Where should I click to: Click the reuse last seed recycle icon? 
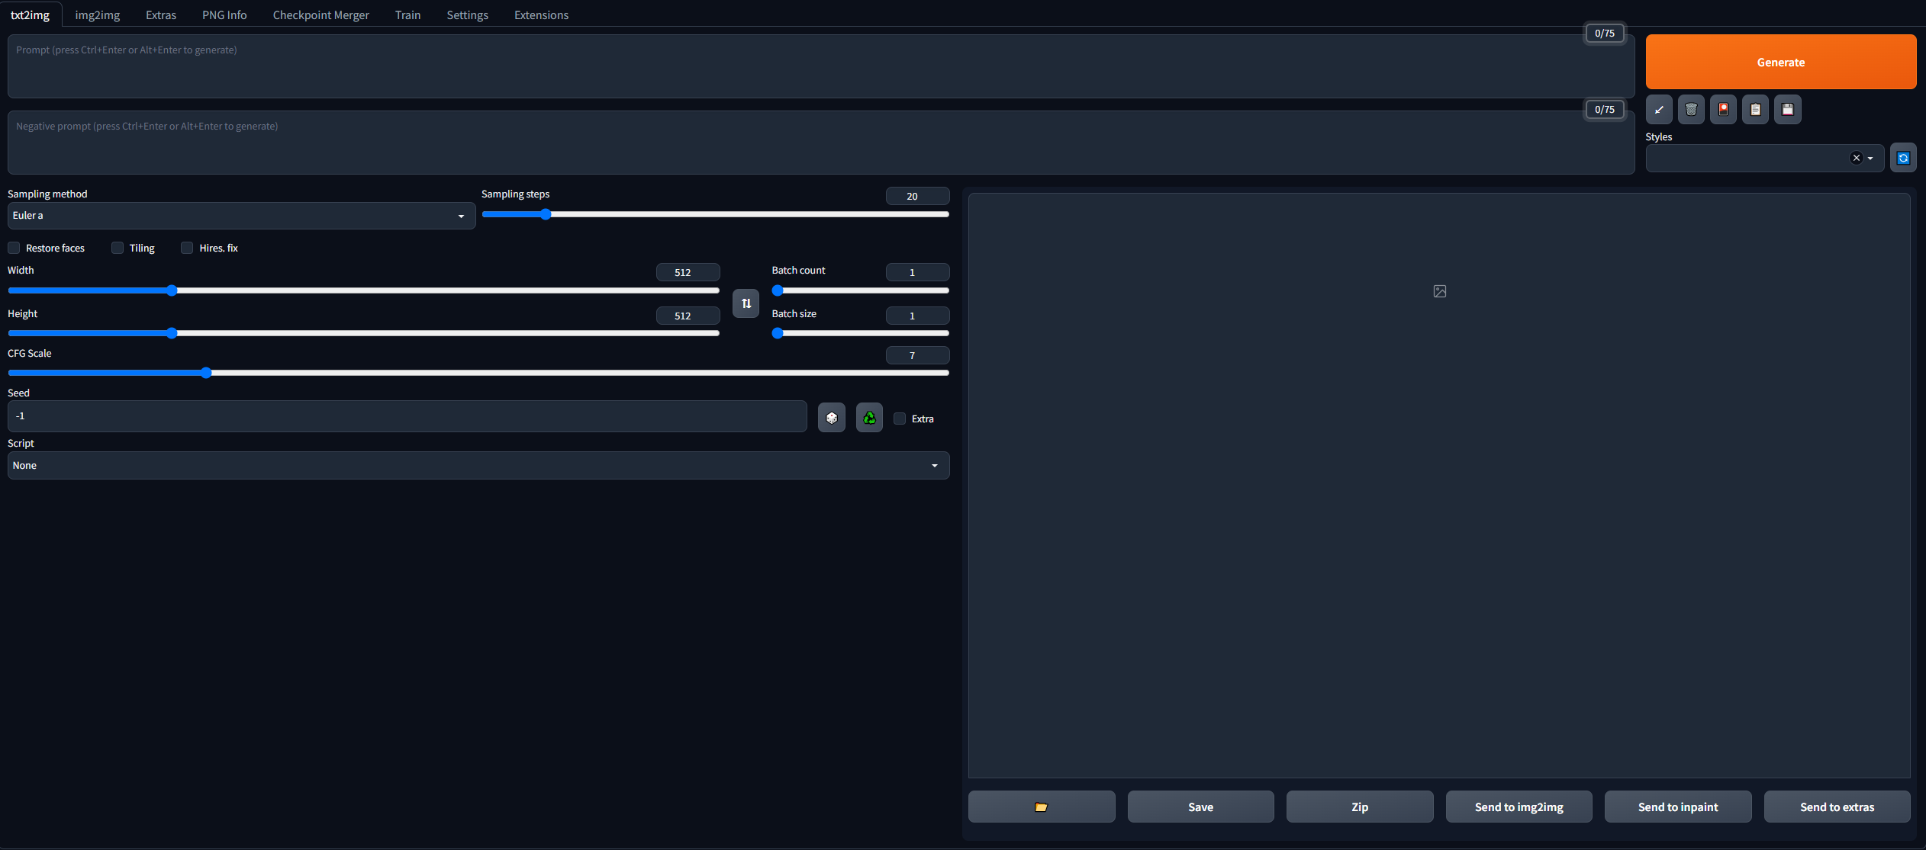tap(868, 417)
